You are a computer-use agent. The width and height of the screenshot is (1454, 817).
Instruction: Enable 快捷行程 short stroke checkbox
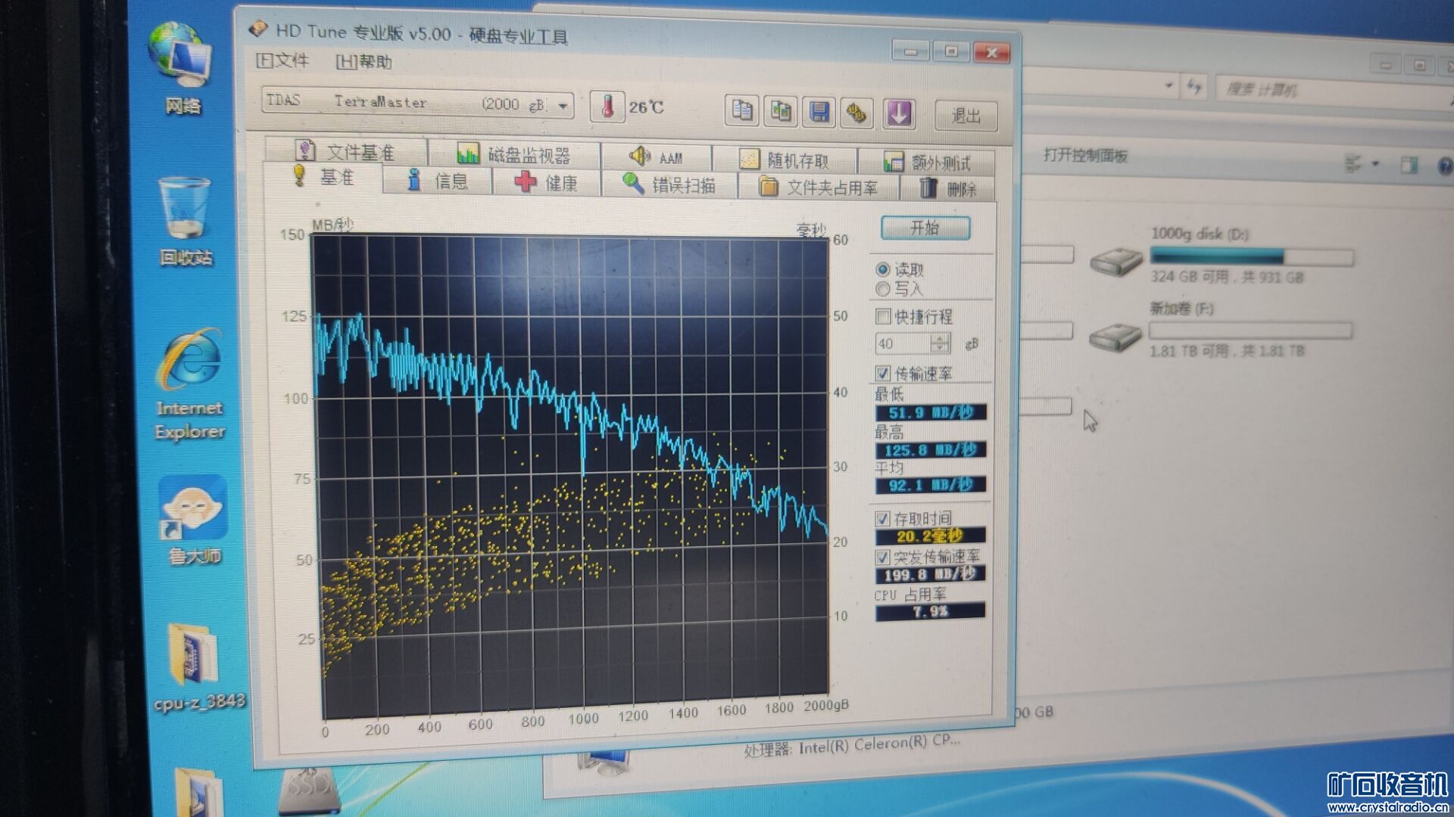click(x=882, y=316)
